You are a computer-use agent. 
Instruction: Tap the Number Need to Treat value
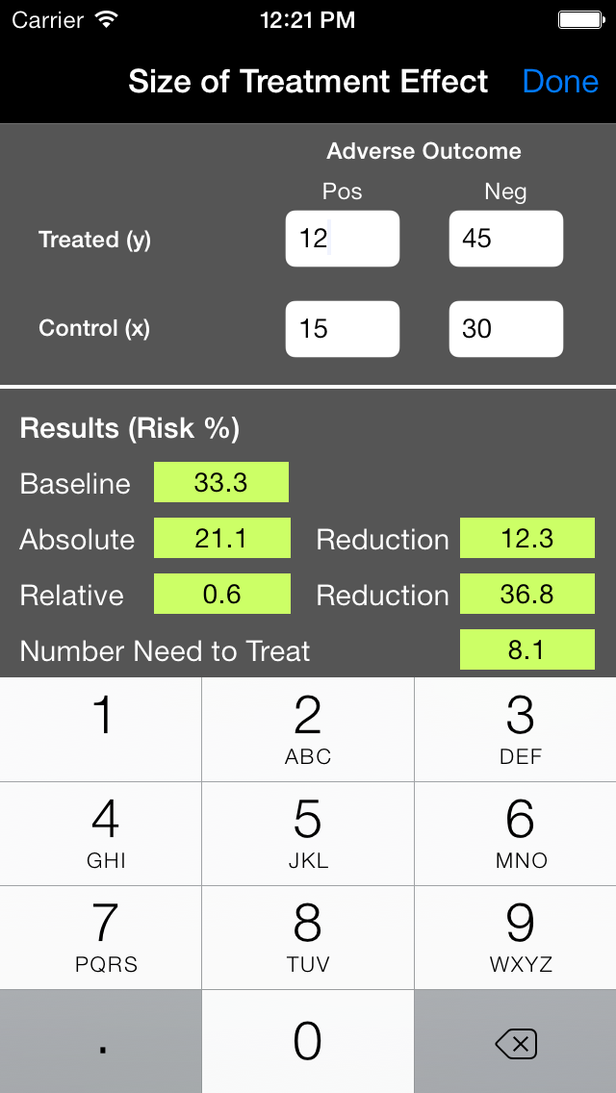coord(527,649)
